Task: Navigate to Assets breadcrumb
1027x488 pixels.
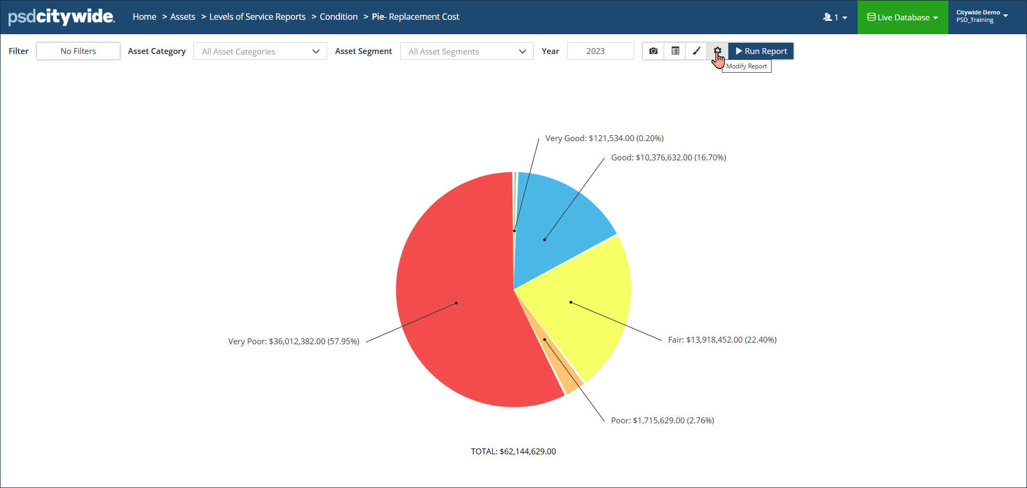Action: coord(183,17)
